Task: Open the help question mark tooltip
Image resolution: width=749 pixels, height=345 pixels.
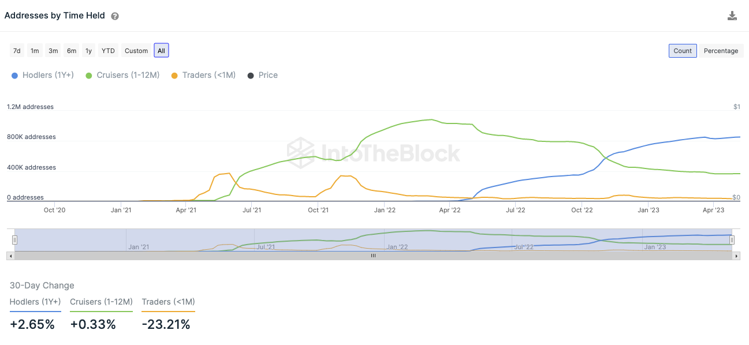Action: 115,16
